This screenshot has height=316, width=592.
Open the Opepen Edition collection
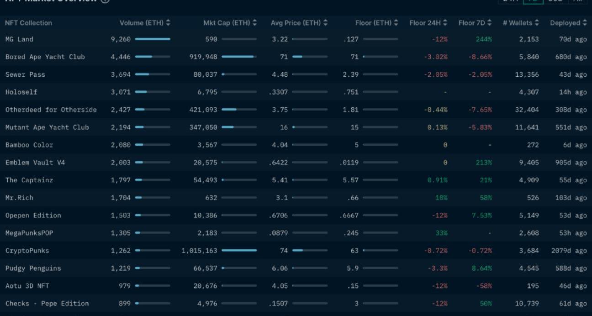point(33,216)
